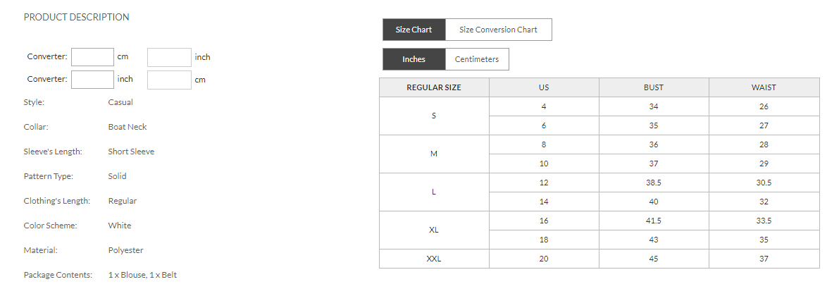Image resolution: width=839 pixels, height=296 pixels.
Task: Click the US column header
Action: click(x=544, y=87)
